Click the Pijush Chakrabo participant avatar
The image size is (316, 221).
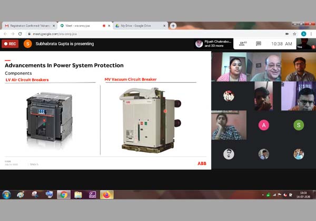click(199, 44)
